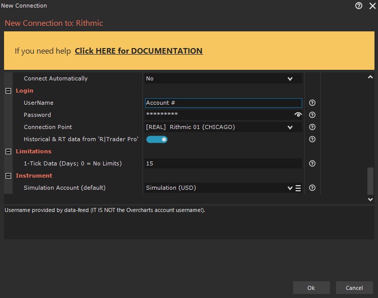Open the Simulation Account list menu icon
This screenshot has height=298, width=378.
pyautogui.click(x=298, y=188)
